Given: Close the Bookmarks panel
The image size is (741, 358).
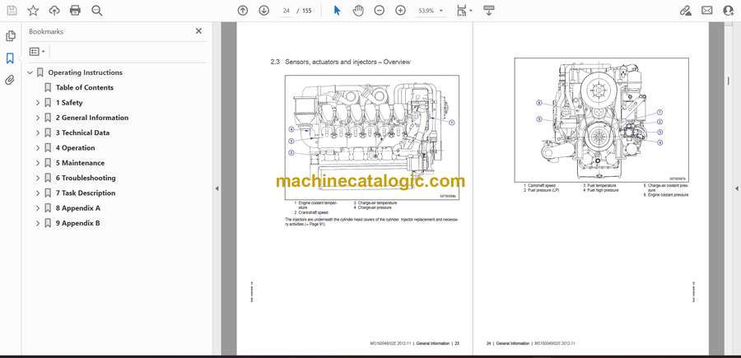Looking at the screenshot, I should (198, 31).
